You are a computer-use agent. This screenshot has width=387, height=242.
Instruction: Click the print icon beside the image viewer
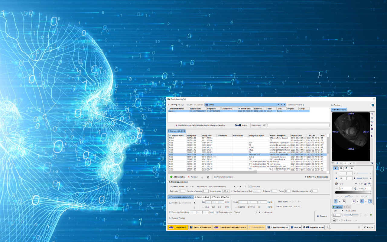click(x=372, y=129)
